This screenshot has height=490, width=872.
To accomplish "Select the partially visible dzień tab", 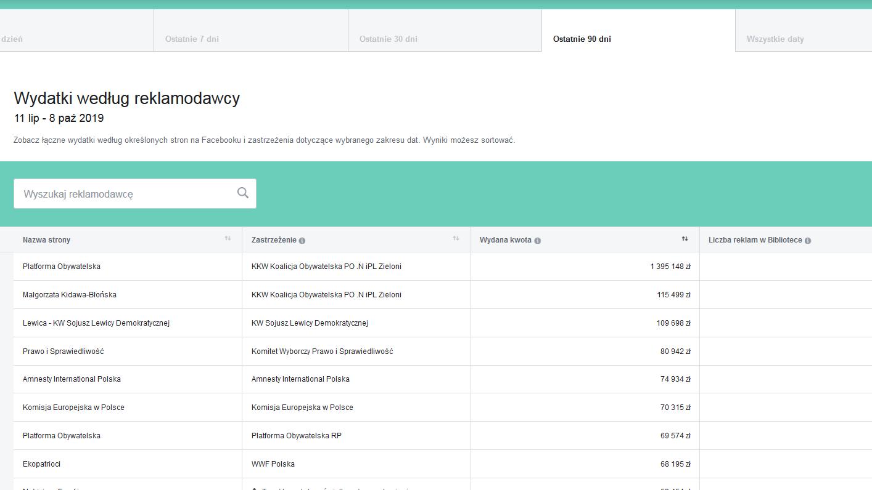I will (76, 31).
